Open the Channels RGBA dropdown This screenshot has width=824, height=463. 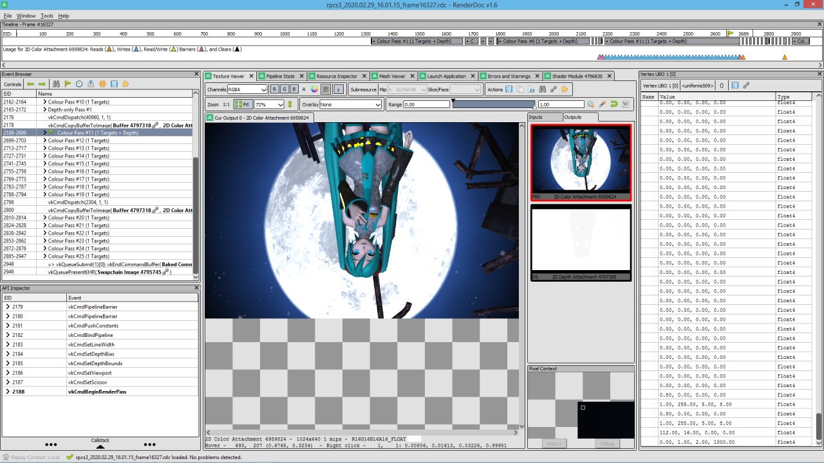pyautogui.click(x=247, y=89)
